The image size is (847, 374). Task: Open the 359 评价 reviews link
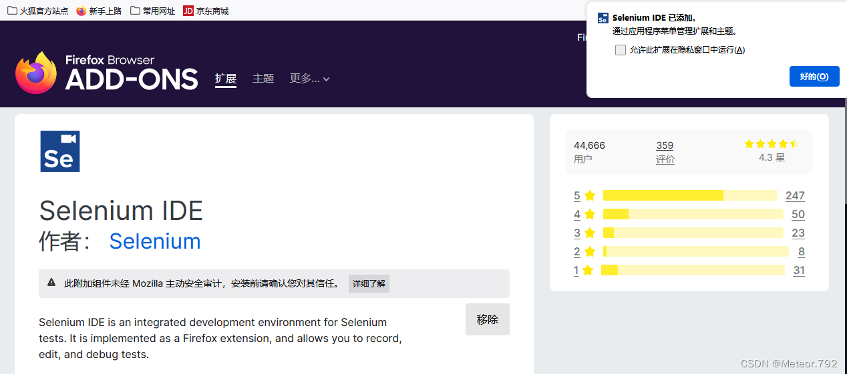[x=665, y=152]
